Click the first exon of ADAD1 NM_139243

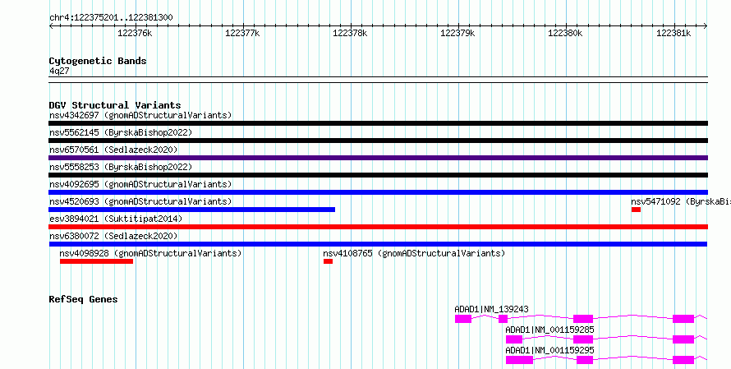click(463, 319)
